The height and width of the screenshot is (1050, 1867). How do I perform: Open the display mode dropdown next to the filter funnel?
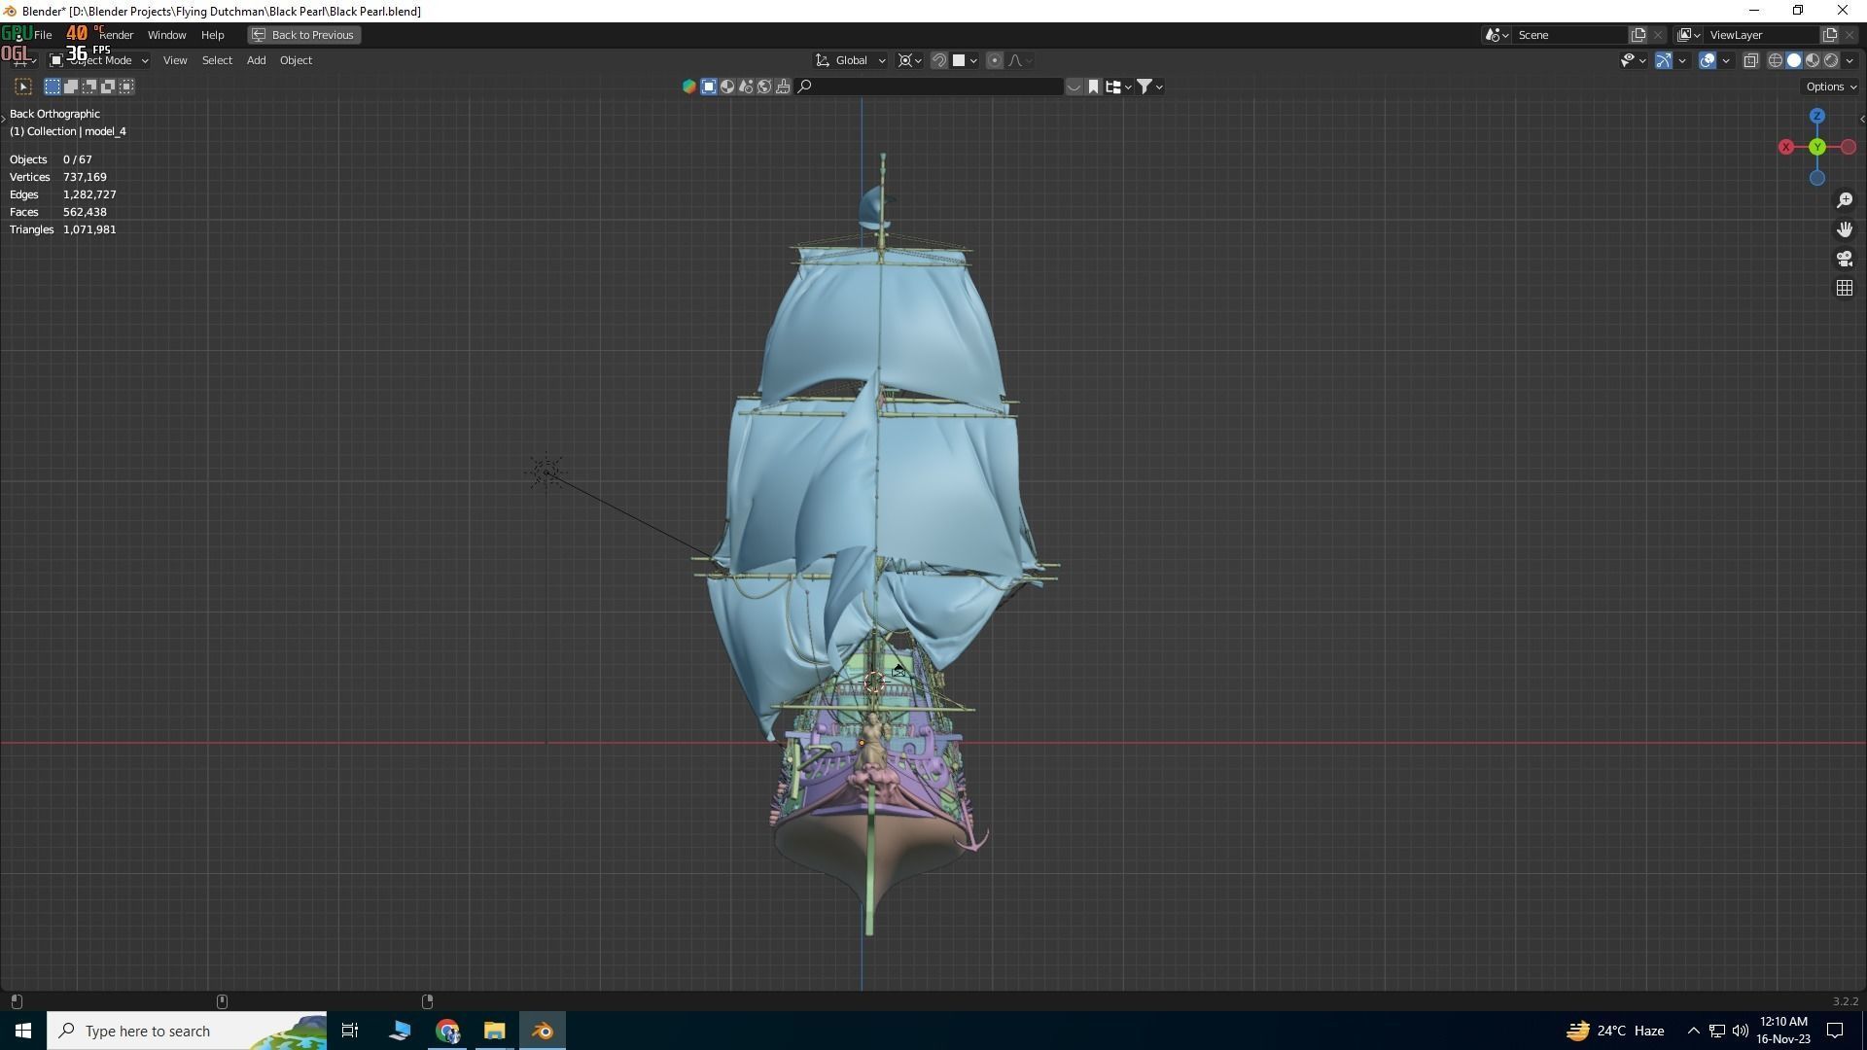1118,87
